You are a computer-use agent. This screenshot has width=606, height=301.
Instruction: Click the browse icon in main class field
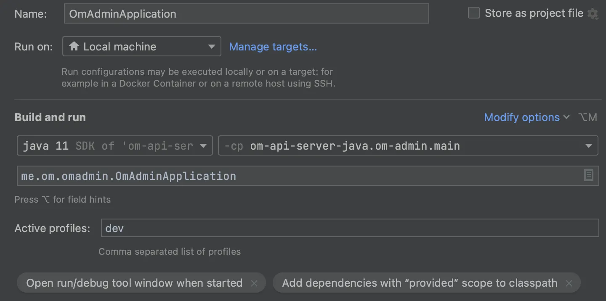tap(589, 175)
